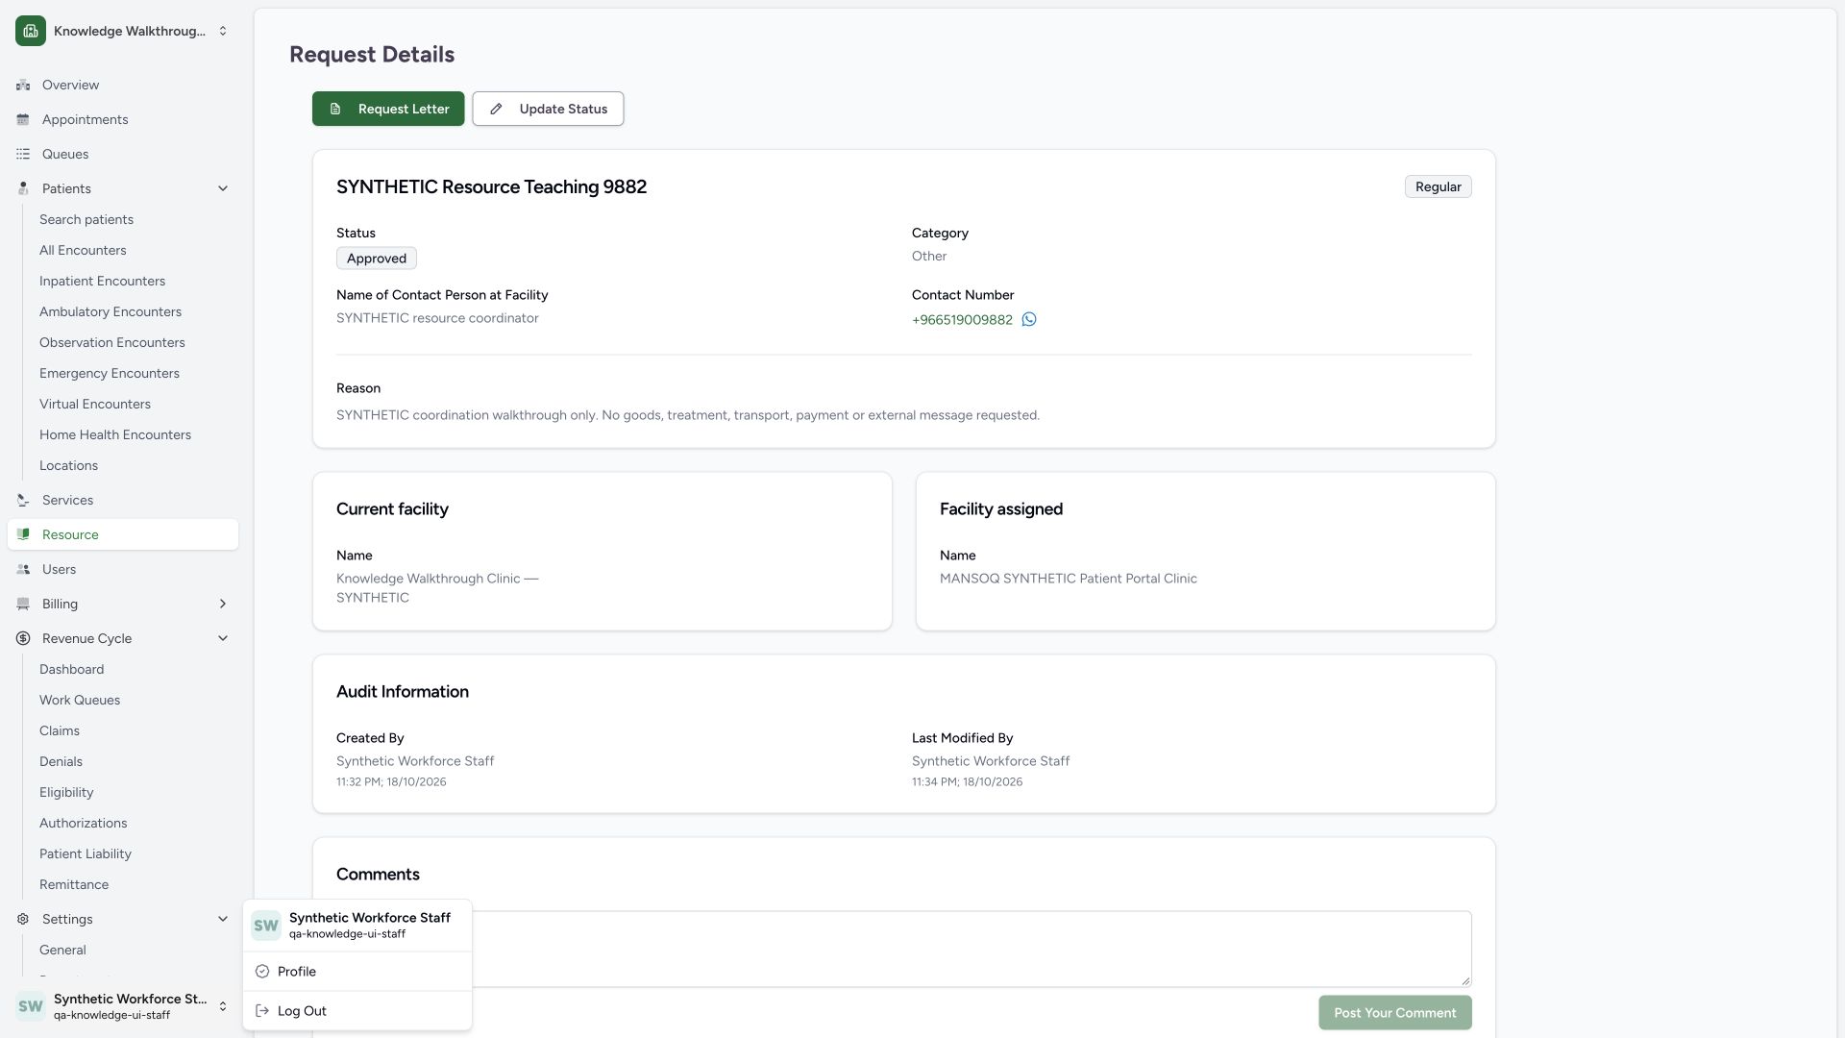Click the Resource icon in sidebar
The height and width of the screenshot is (1038, 1845).
click(23, 535)
